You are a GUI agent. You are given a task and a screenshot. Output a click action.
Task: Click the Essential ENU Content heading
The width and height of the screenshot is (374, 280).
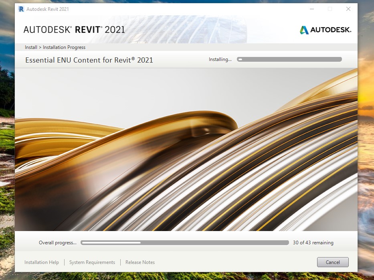[89, 60]
